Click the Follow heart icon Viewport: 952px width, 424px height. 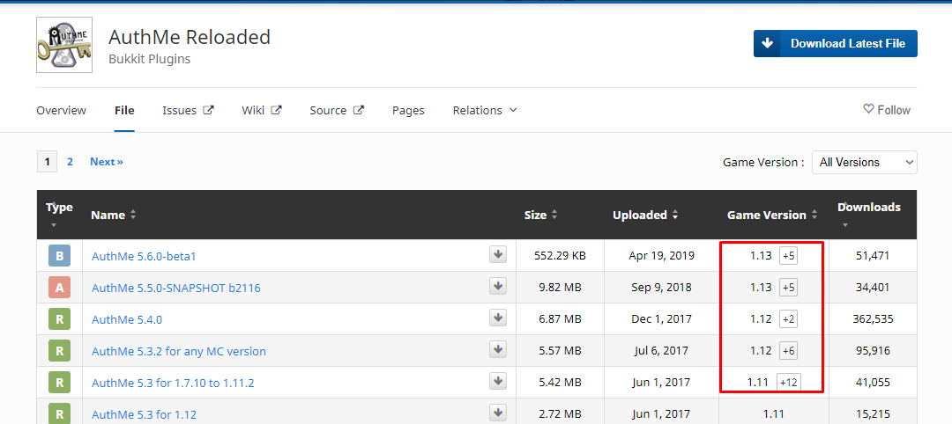pos(868,109)
